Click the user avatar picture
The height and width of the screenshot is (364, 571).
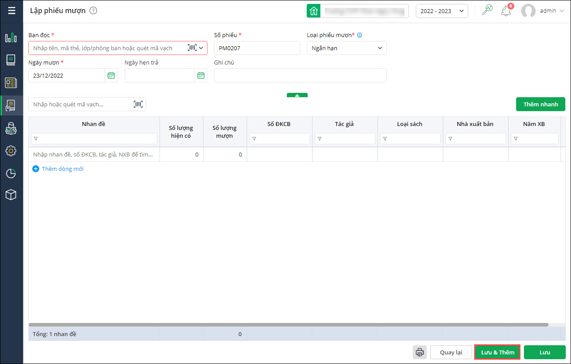528,11
